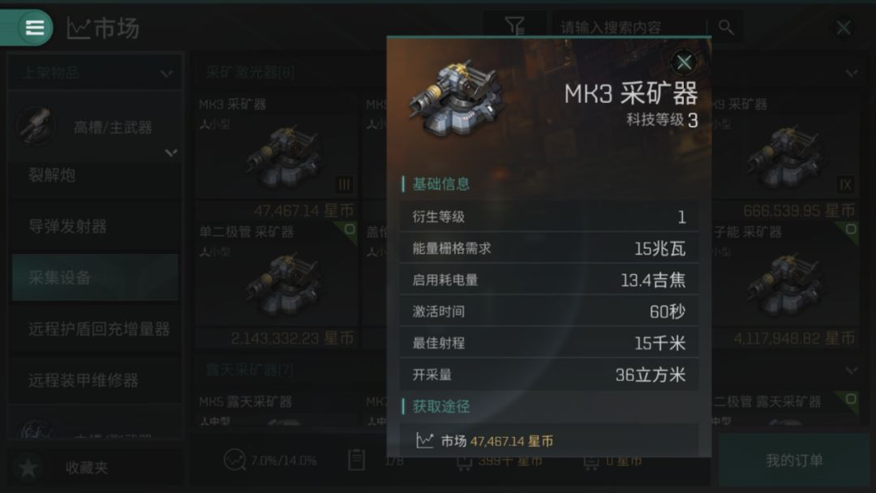Open the hamburger main menu
Image resolution: width=876 pixels, height=493 pixels.
click(x=35, y=28)
